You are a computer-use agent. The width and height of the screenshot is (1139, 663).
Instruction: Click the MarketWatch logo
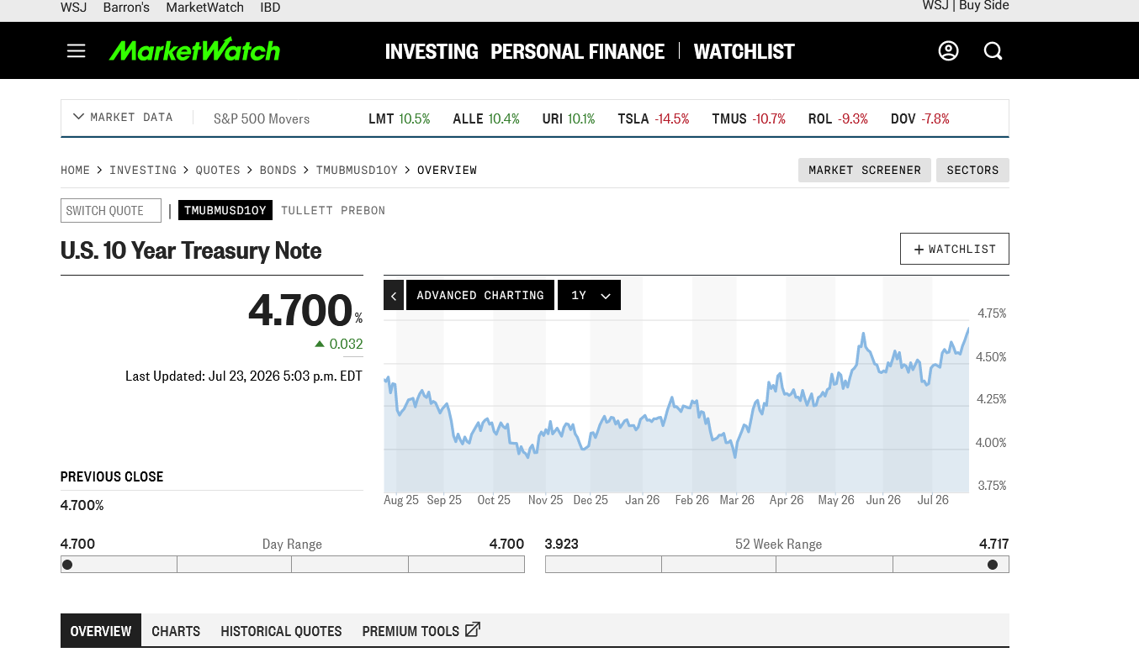[x=194, y=50]
